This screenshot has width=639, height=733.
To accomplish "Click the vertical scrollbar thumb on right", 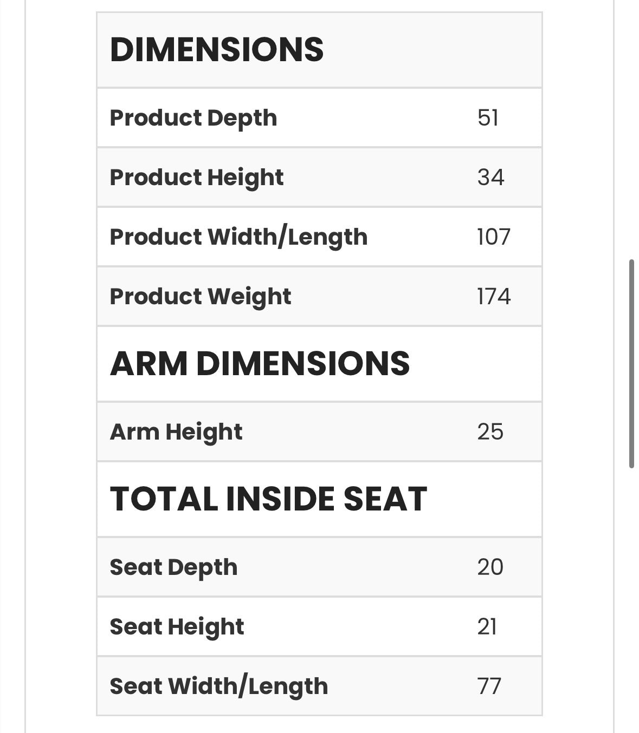I will pyautogui.click(x=631, y=364).
